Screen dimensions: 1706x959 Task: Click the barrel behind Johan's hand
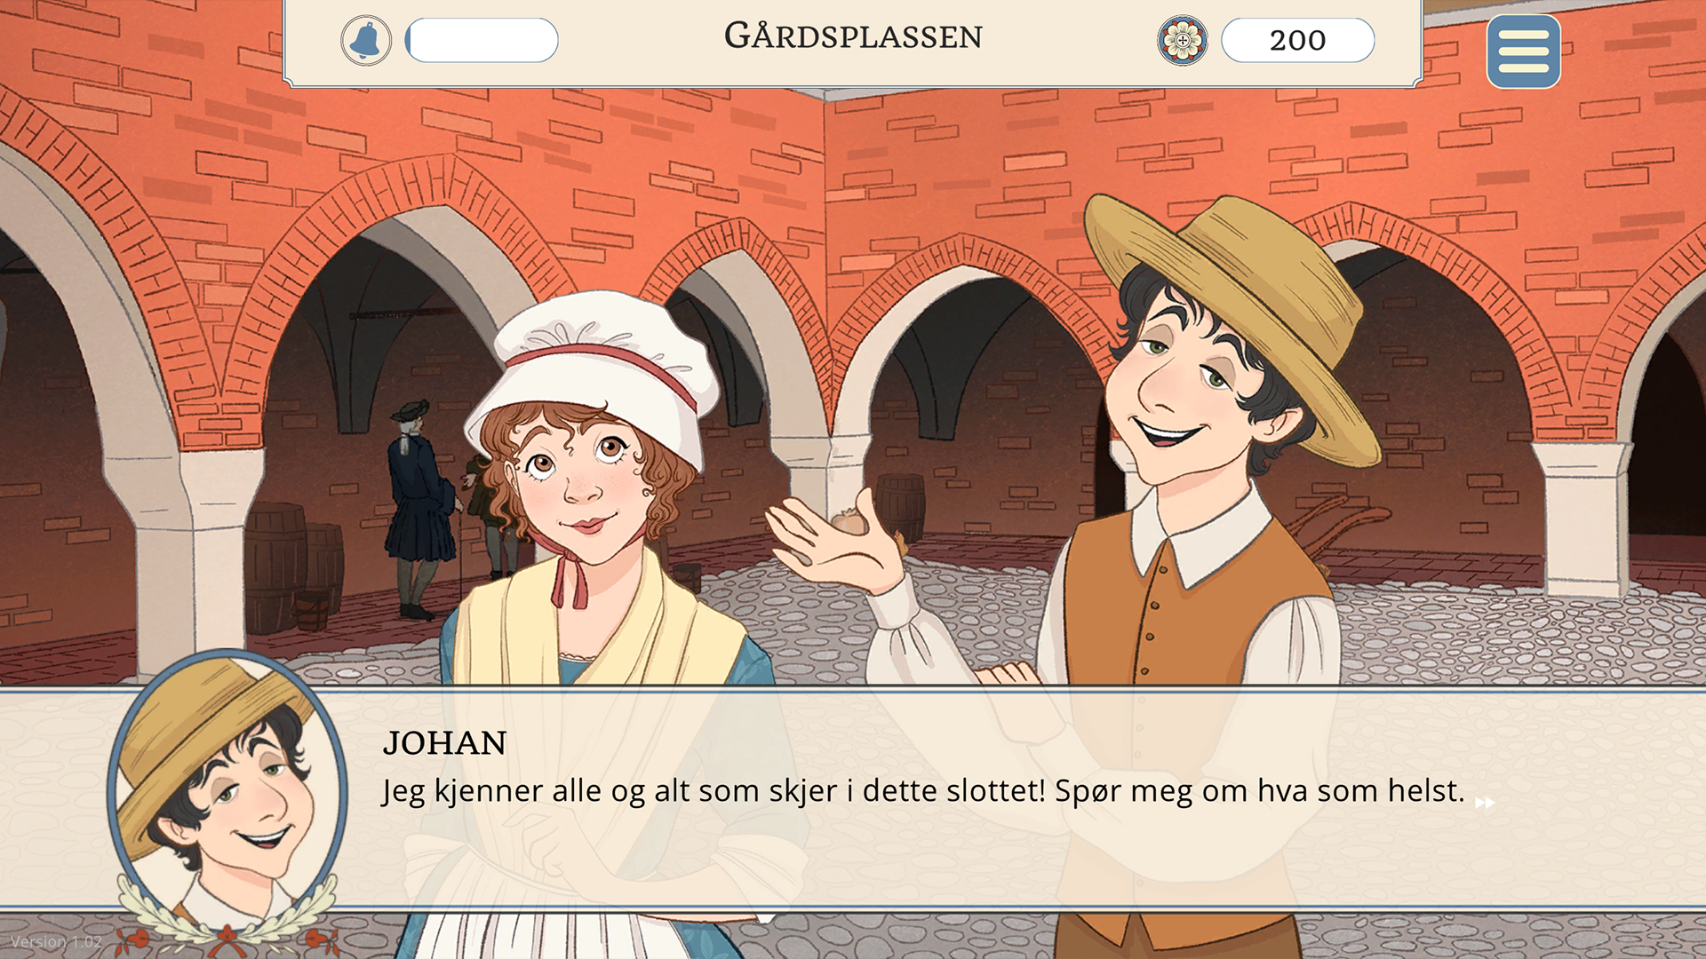(x=900, y=506)
